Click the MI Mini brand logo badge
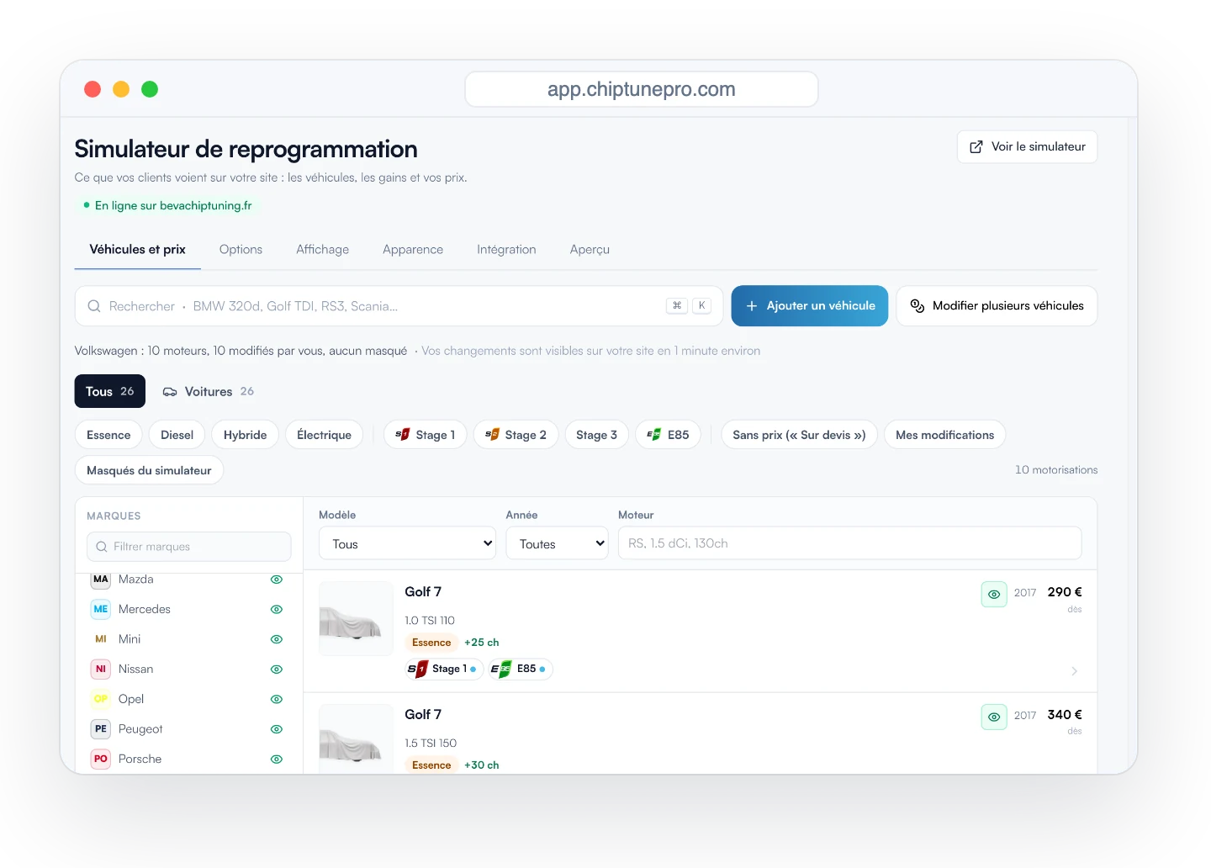 pyautogui.click(x=101, y=639)
